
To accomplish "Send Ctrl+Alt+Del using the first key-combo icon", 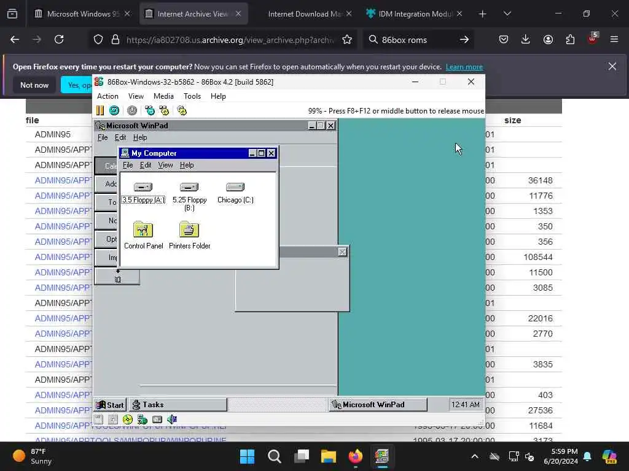I will (150, 110).
